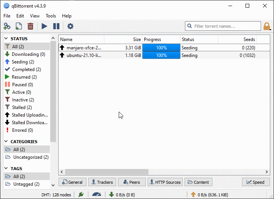Viewport: 274px width, 199px height.
Task: Filter by Resumed (2) status
Action: click(27, 77)
